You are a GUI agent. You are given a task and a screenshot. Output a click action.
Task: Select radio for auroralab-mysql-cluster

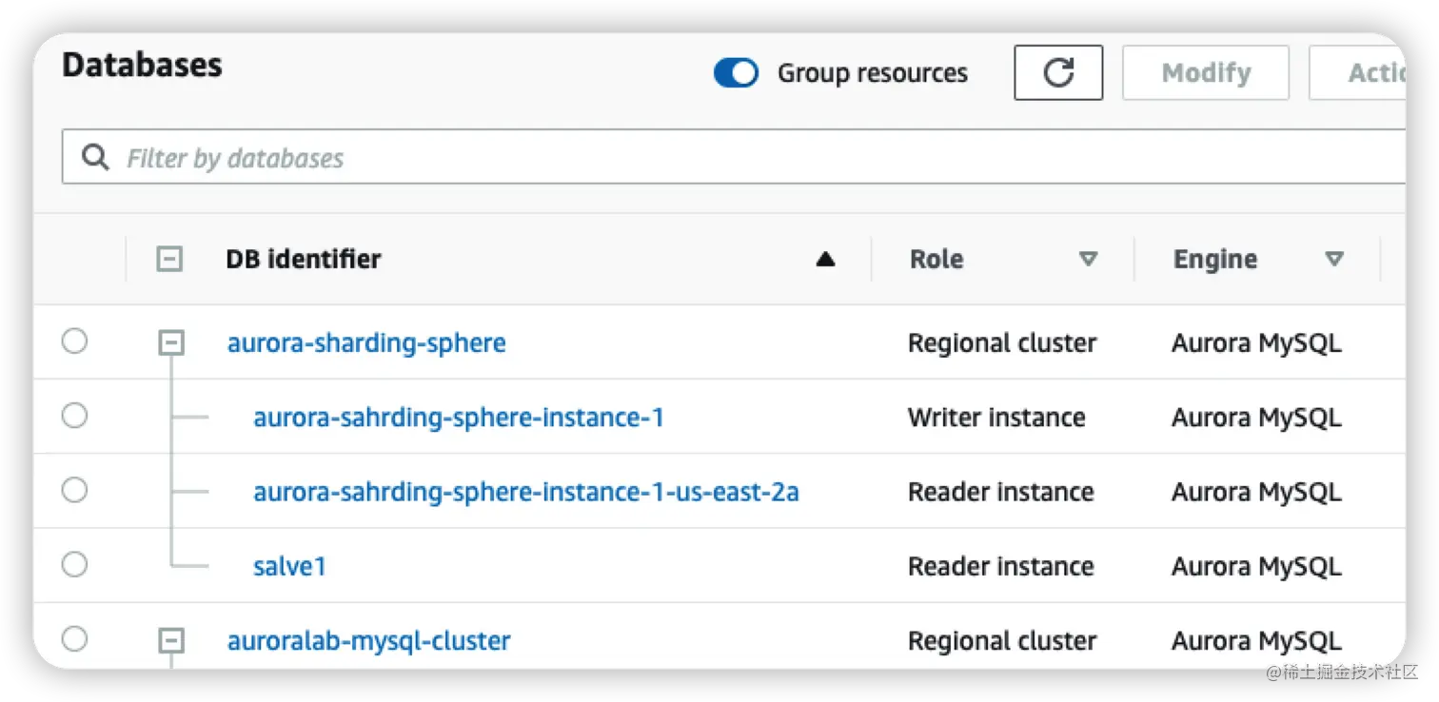click(x=75, y=639)
